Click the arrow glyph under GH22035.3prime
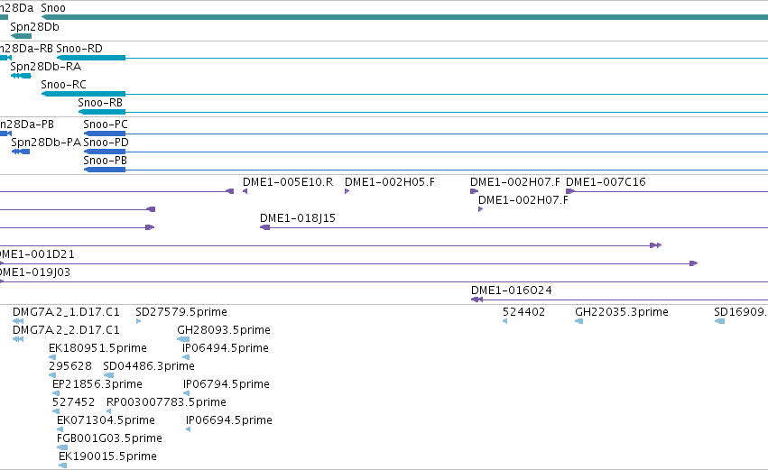The image size is (768, 470). (x=579, y=321)
